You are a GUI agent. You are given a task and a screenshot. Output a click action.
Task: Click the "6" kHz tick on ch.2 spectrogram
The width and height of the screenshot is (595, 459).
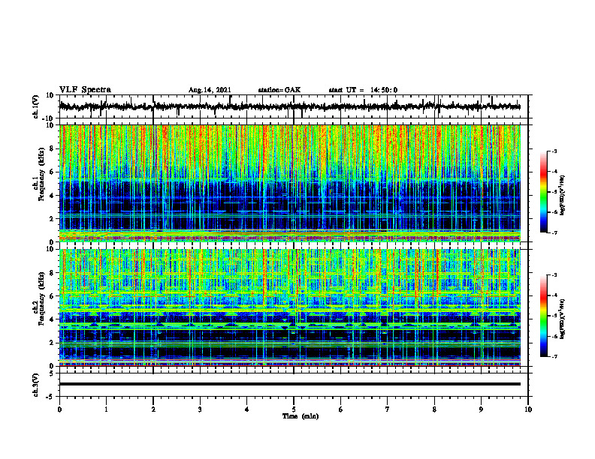(52, 296)
